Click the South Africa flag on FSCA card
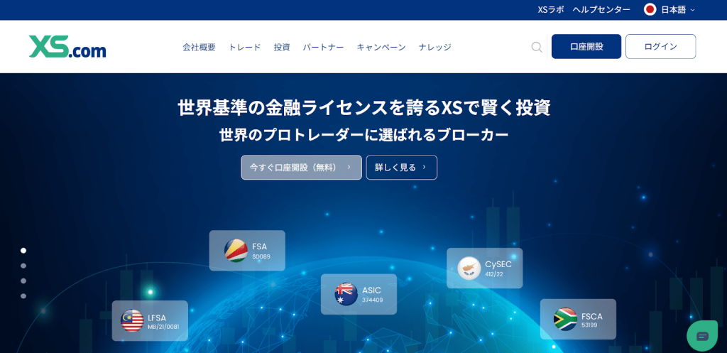This screenshot has width=727, height=353. [565, 319]
